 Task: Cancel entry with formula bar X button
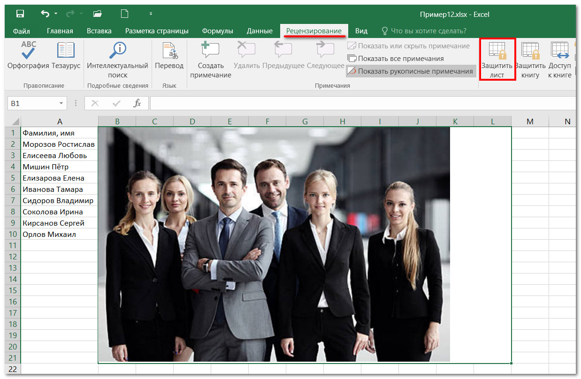95,103
